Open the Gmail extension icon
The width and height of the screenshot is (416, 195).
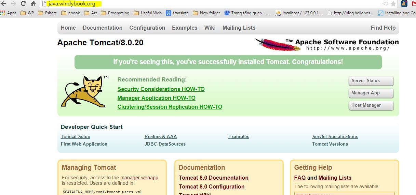coord(413,4)
